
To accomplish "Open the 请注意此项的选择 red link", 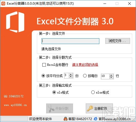I will (85, 65).
